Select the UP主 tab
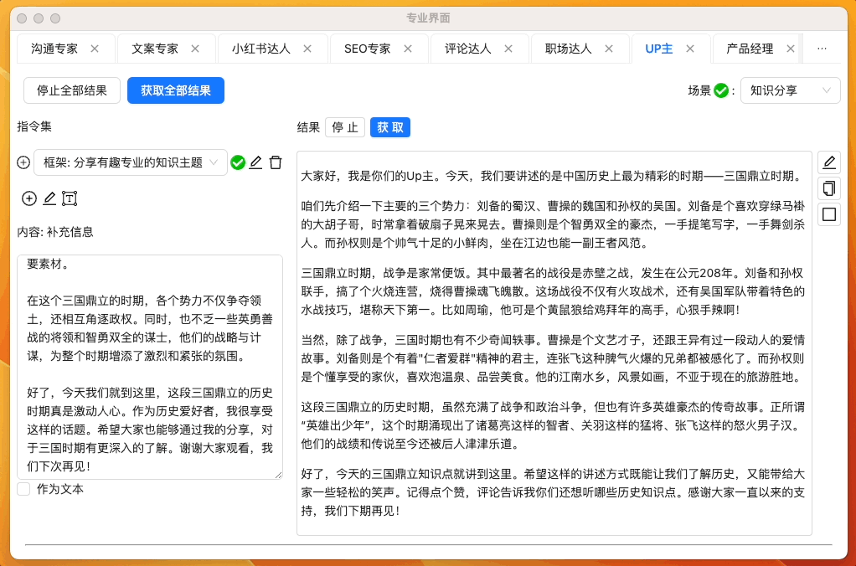This screenshot has width=856, height=566. point(659,49)
